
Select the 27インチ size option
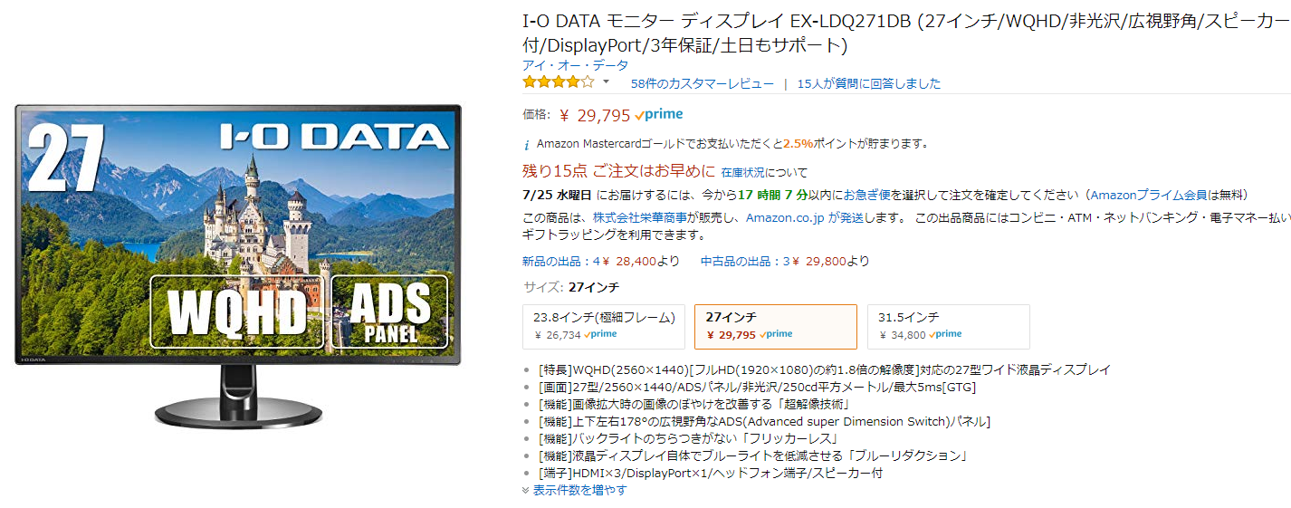point(775,326)
